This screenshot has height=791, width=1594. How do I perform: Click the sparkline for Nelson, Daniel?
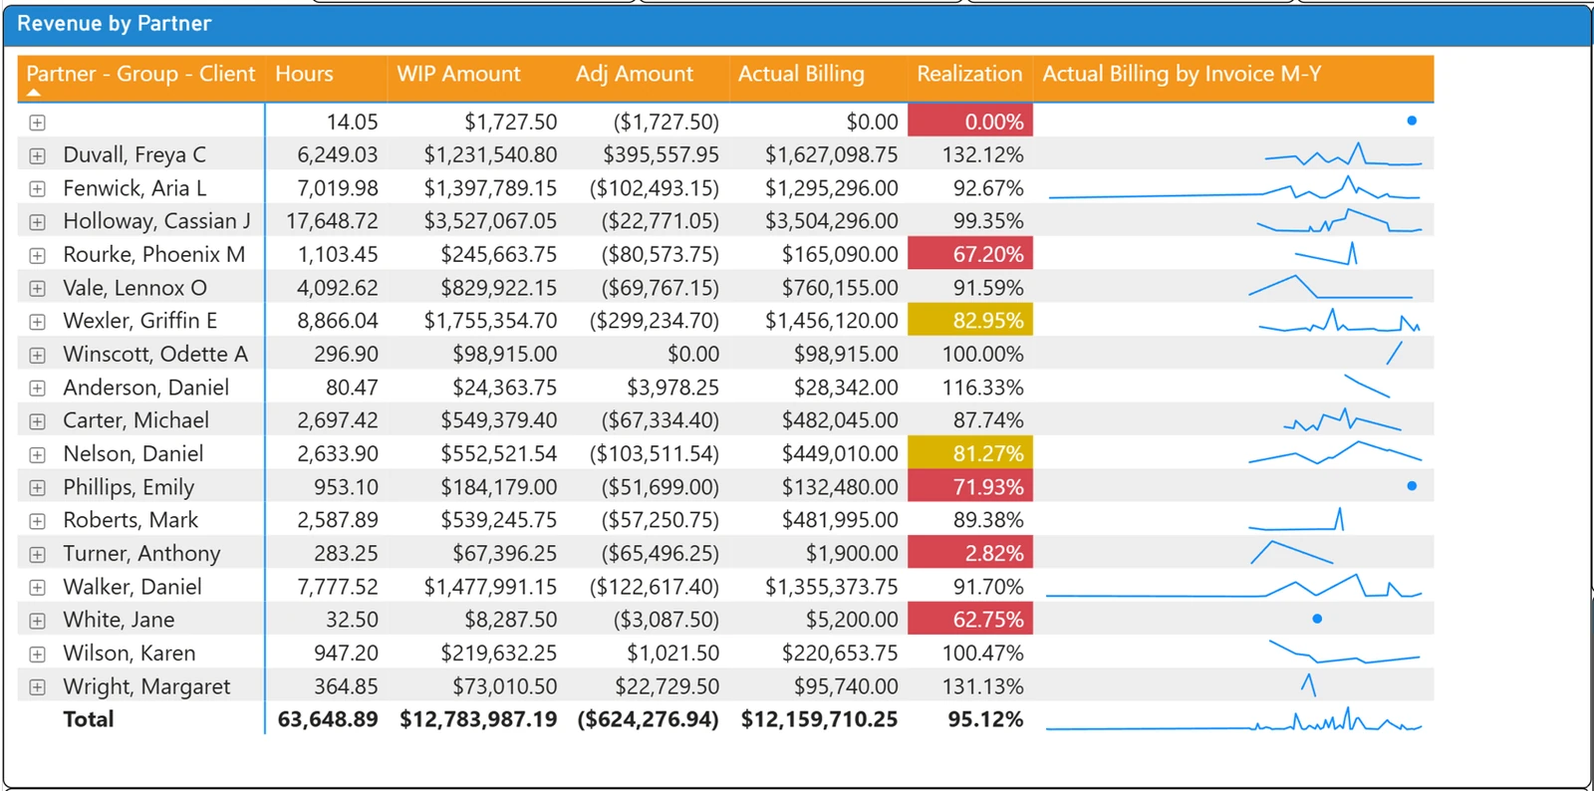click(1335, 453)
